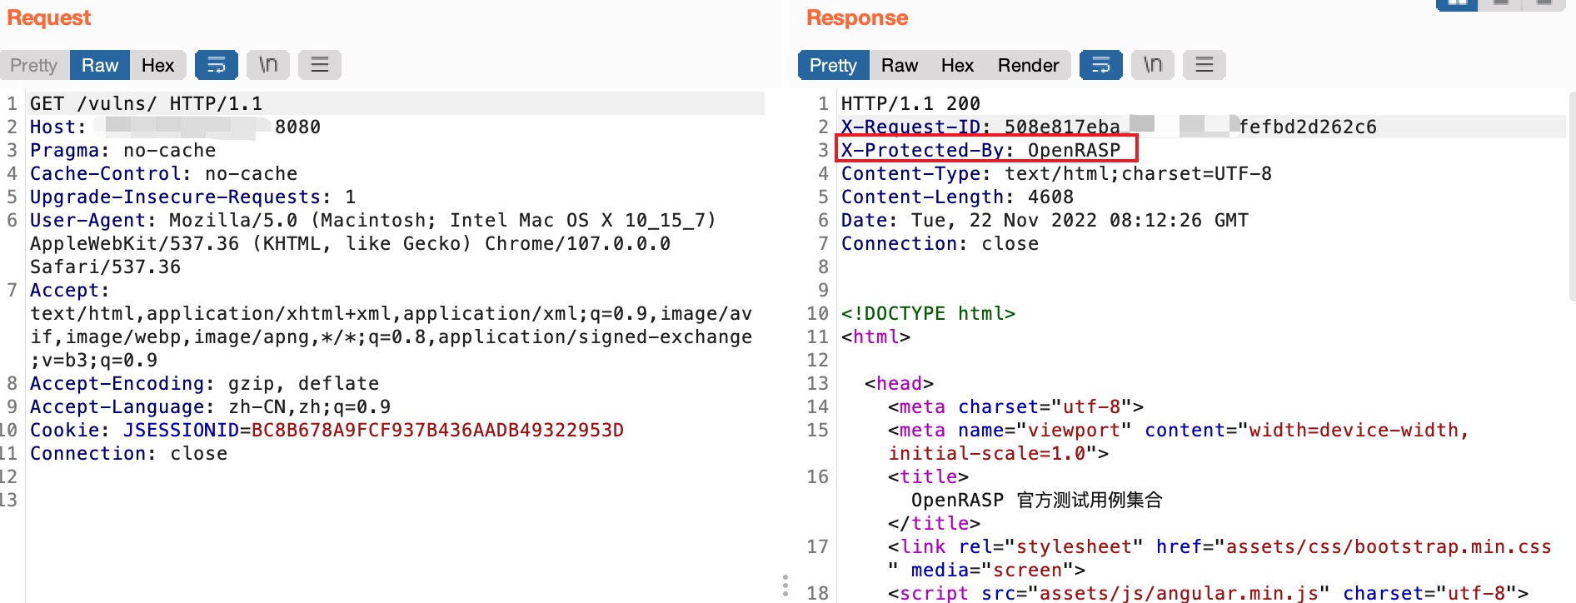Switch to the top/bottom layout icon
Image resolution: width=1576 pixels, height=603 pixels.
click(1501, 3)
